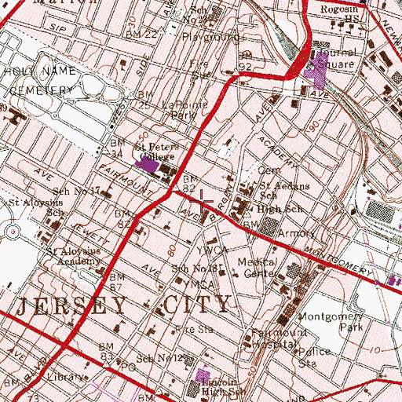This screenshot has height=402, width=402.
Task: Click the center crosshair marker
Action: click(201, 201)
